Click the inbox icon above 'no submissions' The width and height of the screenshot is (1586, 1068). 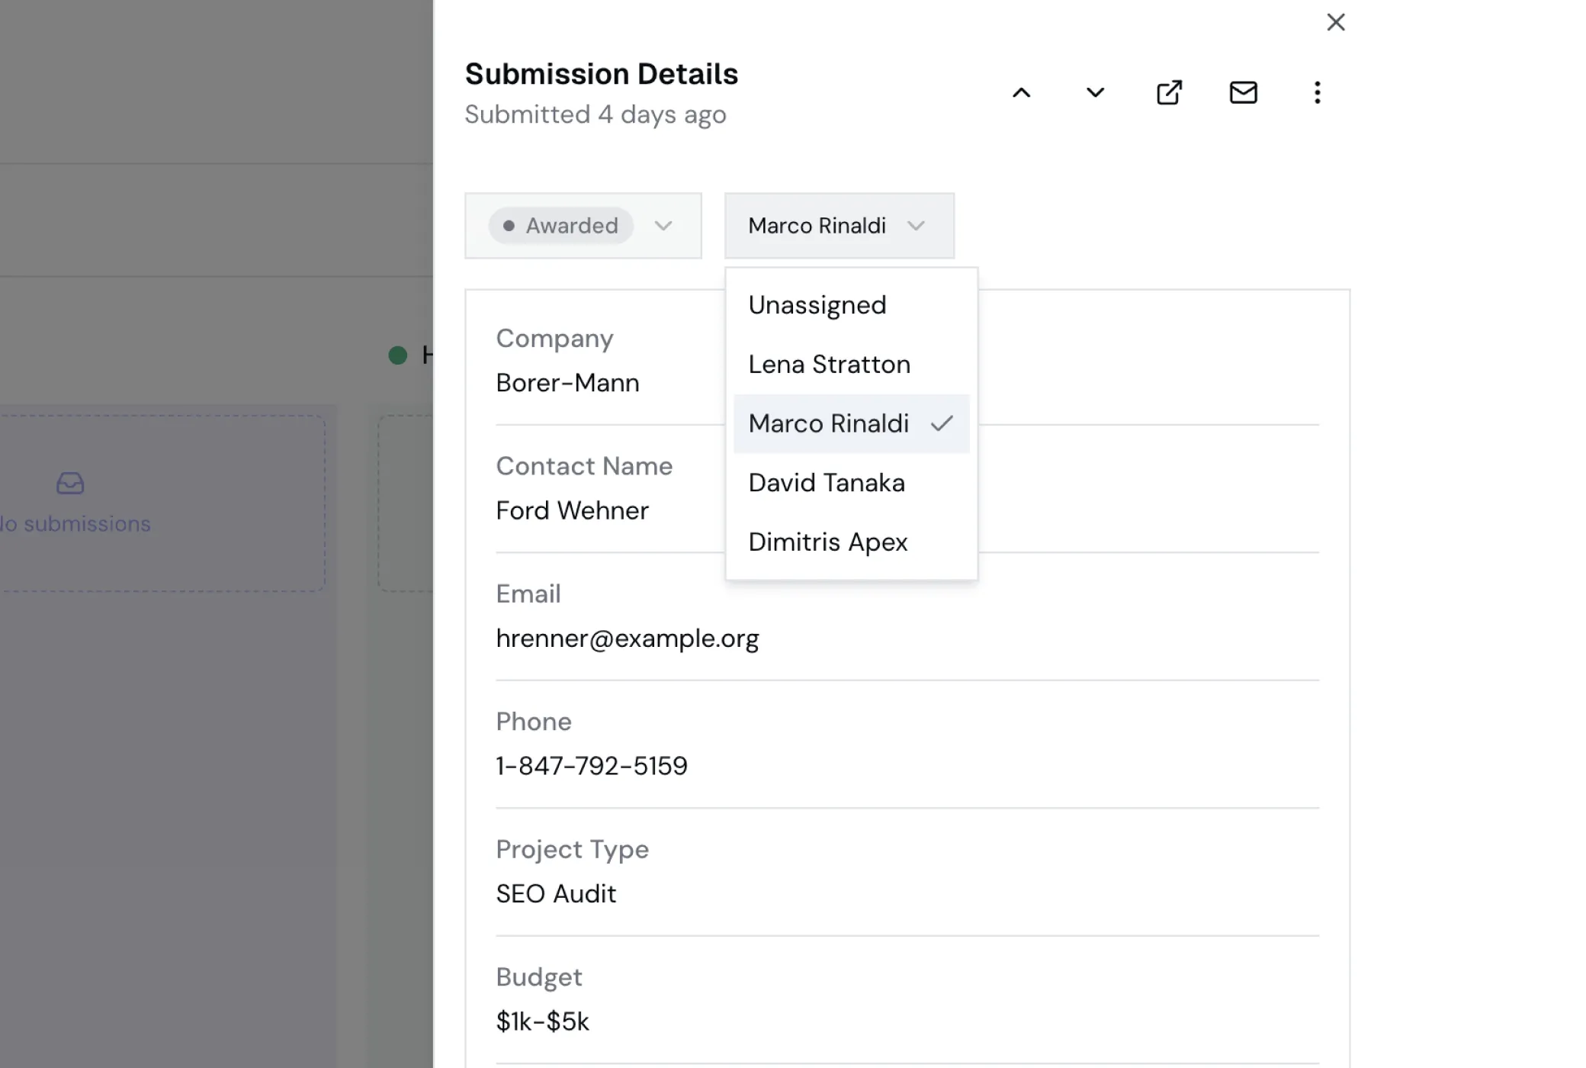click(69, 484)
